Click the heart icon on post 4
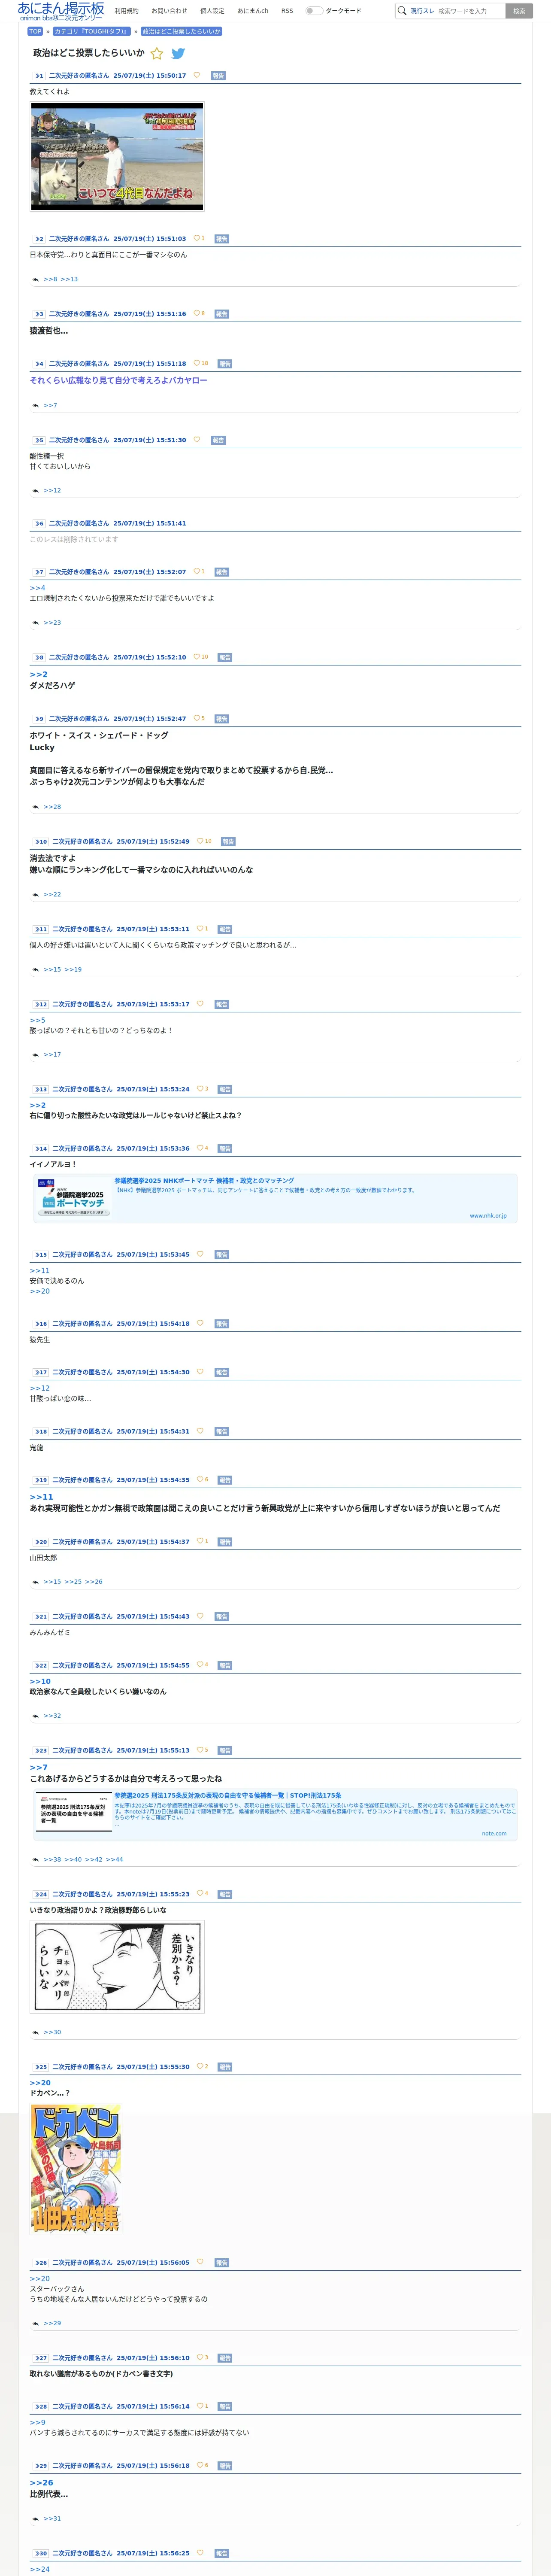Image resolution: width=551 pixels, height=2576 pixels. (196, 363)
